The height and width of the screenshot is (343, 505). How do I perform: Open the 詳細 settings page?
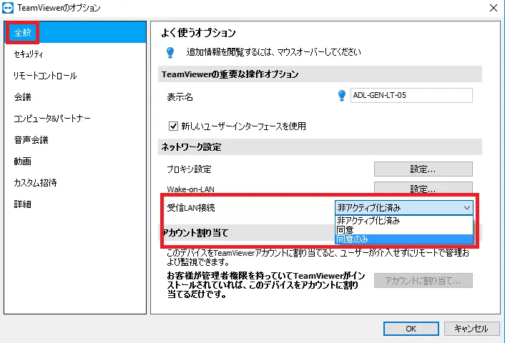(75, 204)
